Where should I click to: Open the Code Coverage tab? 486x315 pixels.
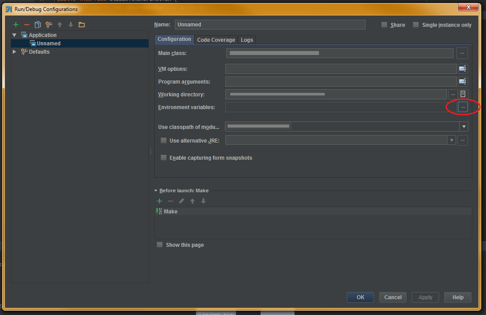[216, 40]
